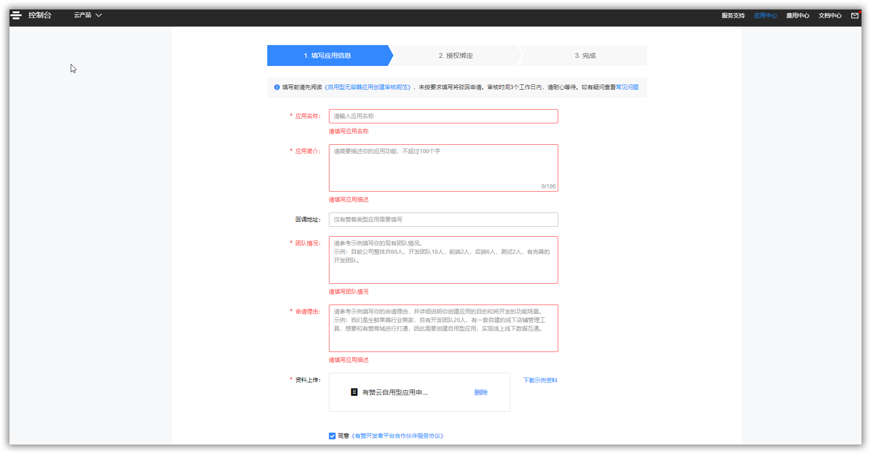Click the mail envelope icon in the top bar

(854, 16)
